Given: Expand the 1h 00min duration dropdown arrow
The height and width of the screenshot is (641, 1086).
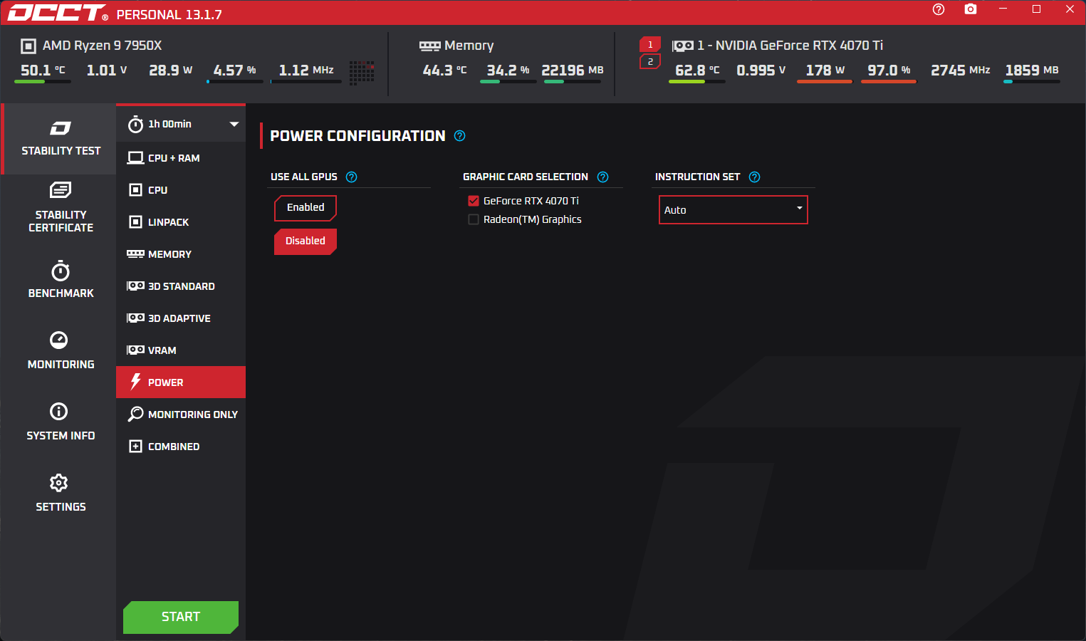Looking at the screenshot, I should 234,124.
